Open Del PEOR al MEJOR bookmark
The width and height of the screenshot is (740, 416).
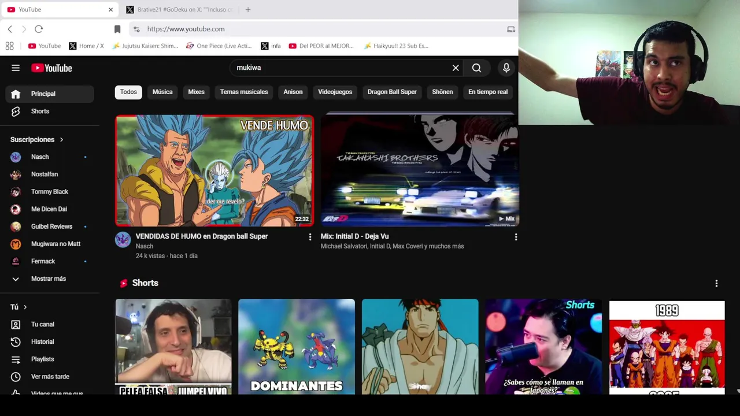pyautogui.click(x=321, y=46)
